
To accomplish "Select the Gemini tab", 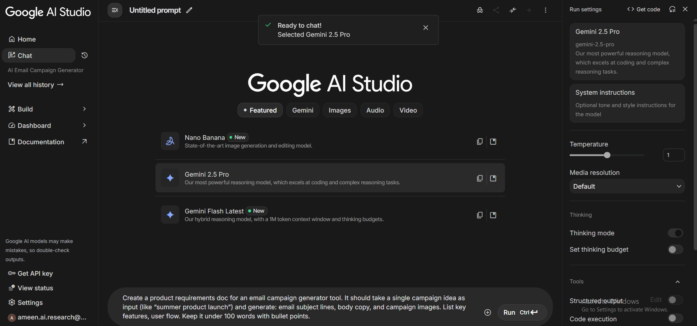I will pos(303,110).
